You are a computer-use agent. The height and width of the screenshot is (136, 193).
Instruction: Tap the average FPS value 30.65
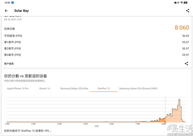tap(186, 36)
